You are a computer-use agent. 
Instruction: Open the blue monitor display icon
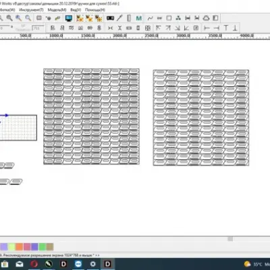69,18
